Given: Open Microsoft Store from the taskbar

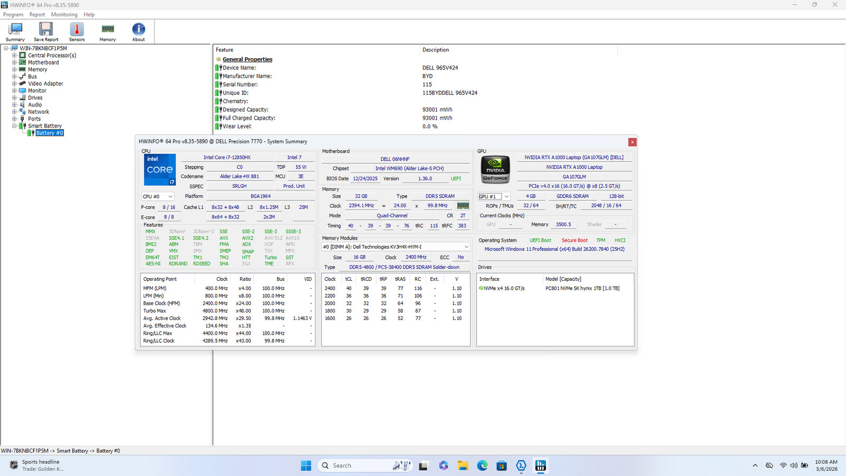Looking at the screenshot, I should click(502, 465).
